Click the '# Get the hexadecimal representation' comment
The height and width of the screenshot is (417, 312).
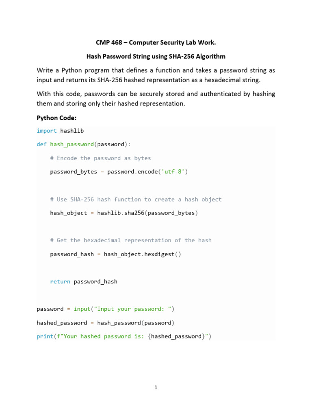tap(131, 240)
